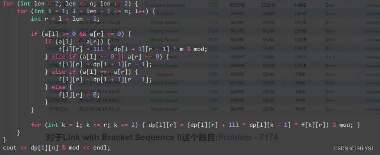Click the '2224K' memory cell

tap(268, 83)
